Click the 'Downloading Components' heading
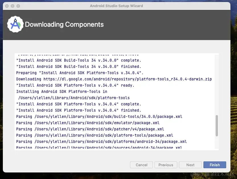The image size is (237, 179). 64,24
